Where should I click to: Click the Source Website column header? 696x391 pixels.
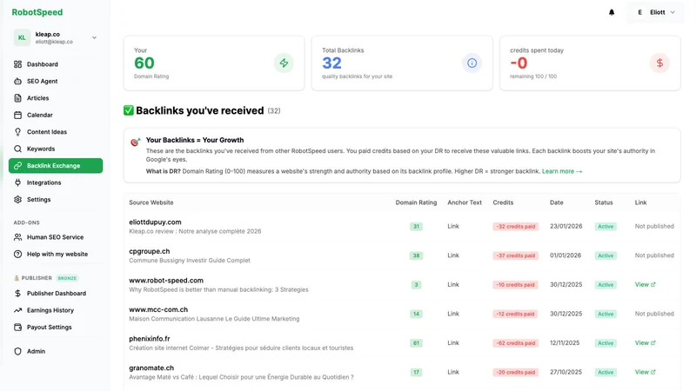151,202
